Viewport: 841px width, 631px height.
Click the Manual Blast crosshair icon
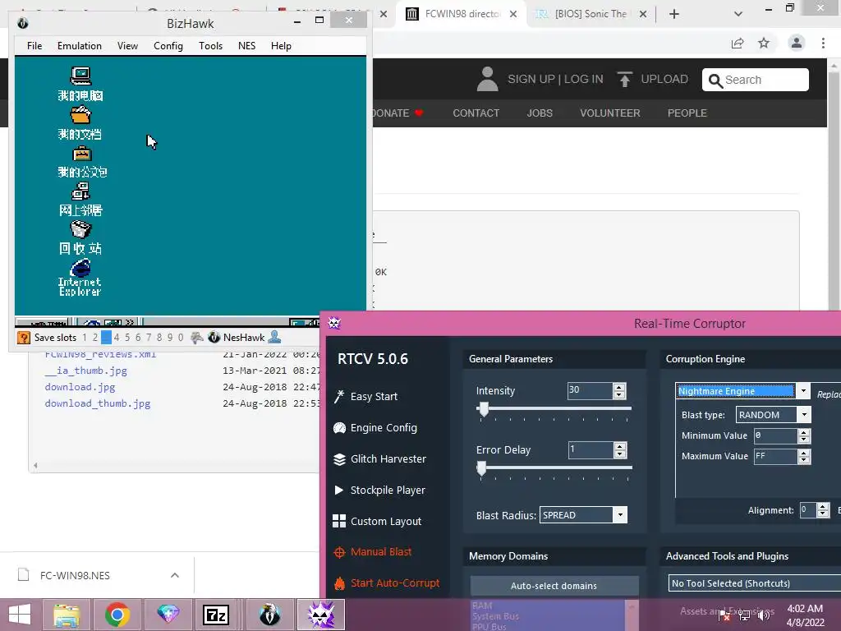(x=339, y=552)
